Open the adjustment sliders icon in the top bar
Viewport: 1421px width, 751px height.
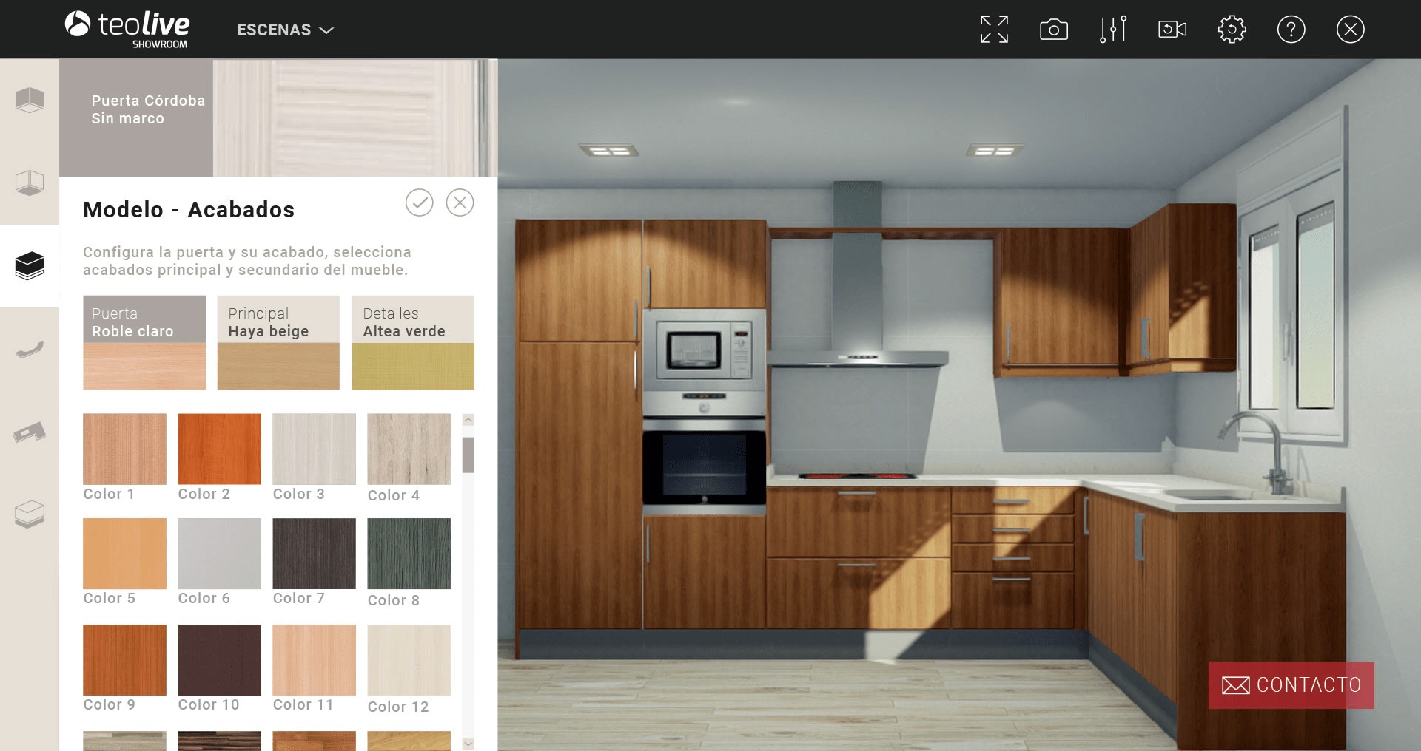[x=1112, y=30]
